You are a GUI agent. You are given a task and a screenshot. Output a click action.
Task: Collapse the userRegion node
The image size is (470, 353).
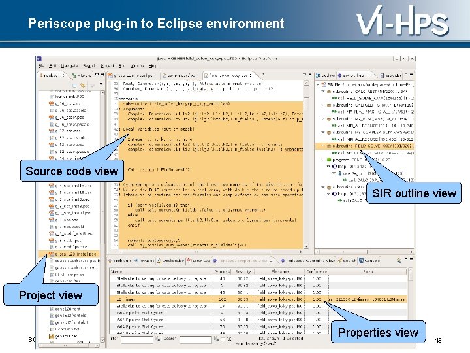click(334, 173)
